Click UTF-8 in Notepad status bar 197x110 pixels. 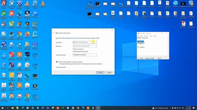[159, 58]
